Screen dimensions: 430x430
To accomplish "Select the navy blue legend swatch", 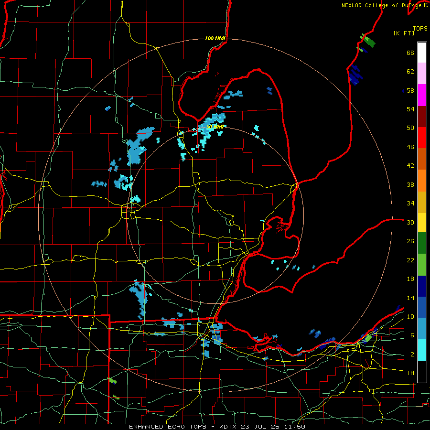I will click(422, 286).
